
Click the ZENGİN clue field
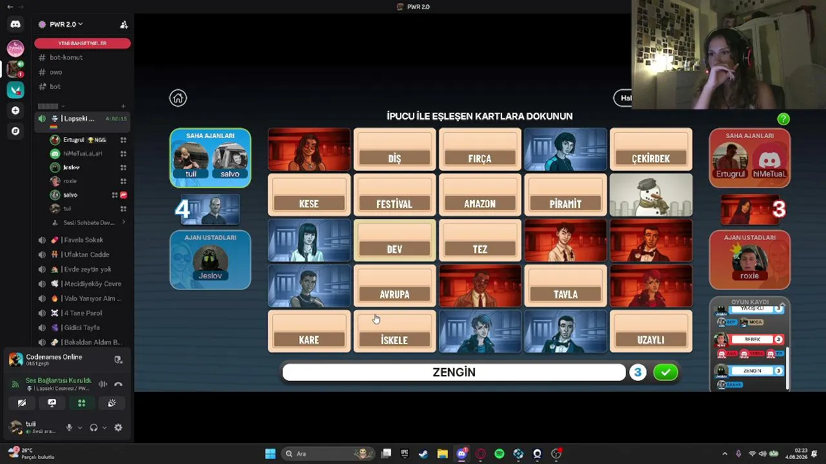pos(454,372)
